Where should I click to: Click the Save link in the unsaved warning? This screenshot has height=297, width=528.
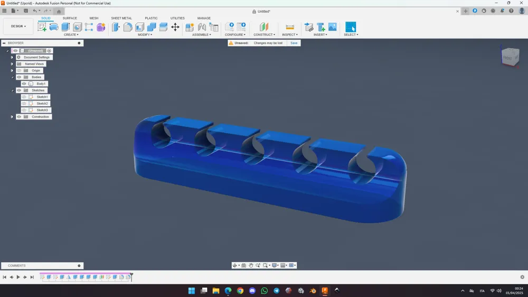[294, 43]
